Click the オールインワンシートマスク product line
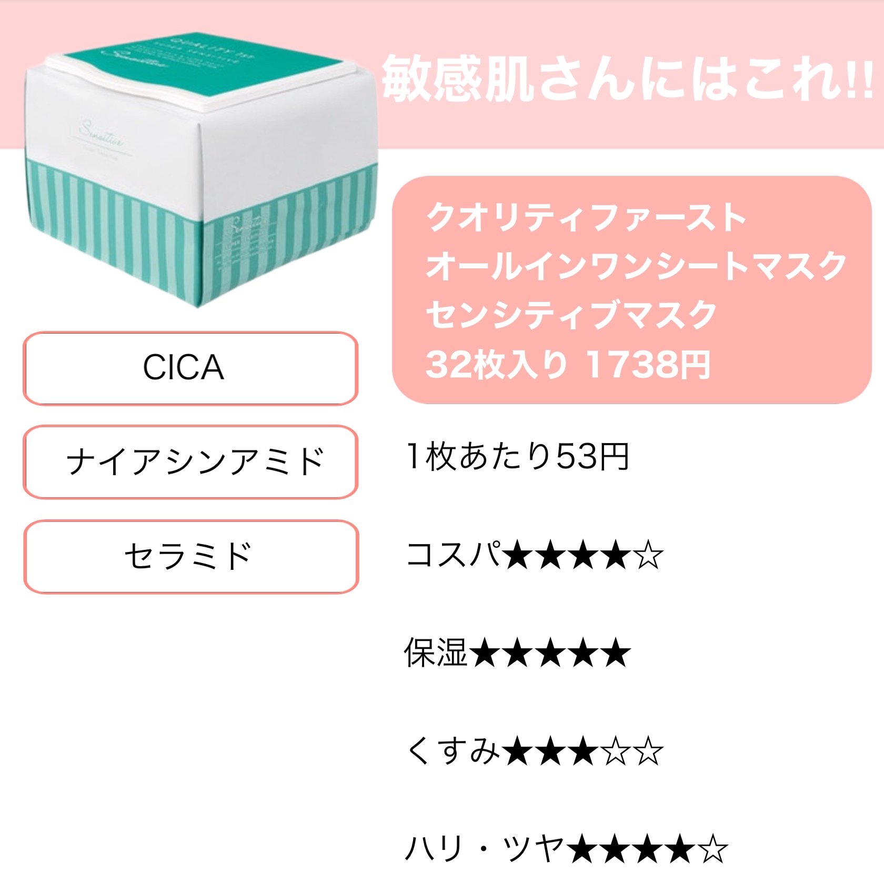Screen dimensions: 884x884 pyautogui.click(x=635, y=266)
